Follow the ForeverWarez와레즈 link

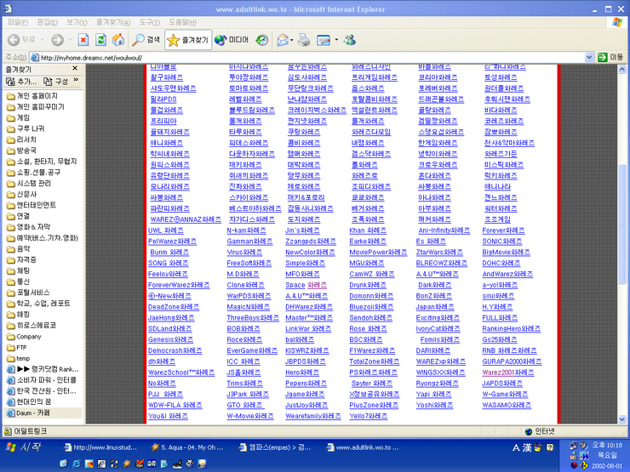tap(179, 285)
